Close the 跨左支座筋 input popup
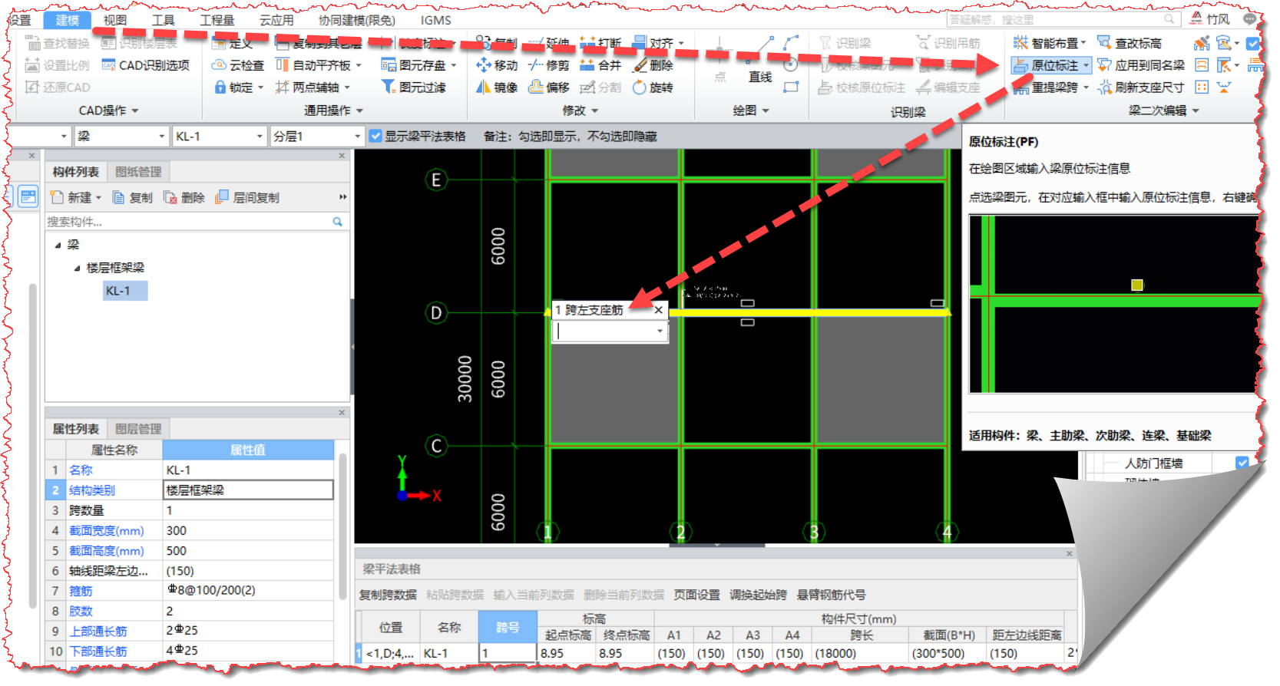This screenshot has height=686, width=1280. click(658, 310)
